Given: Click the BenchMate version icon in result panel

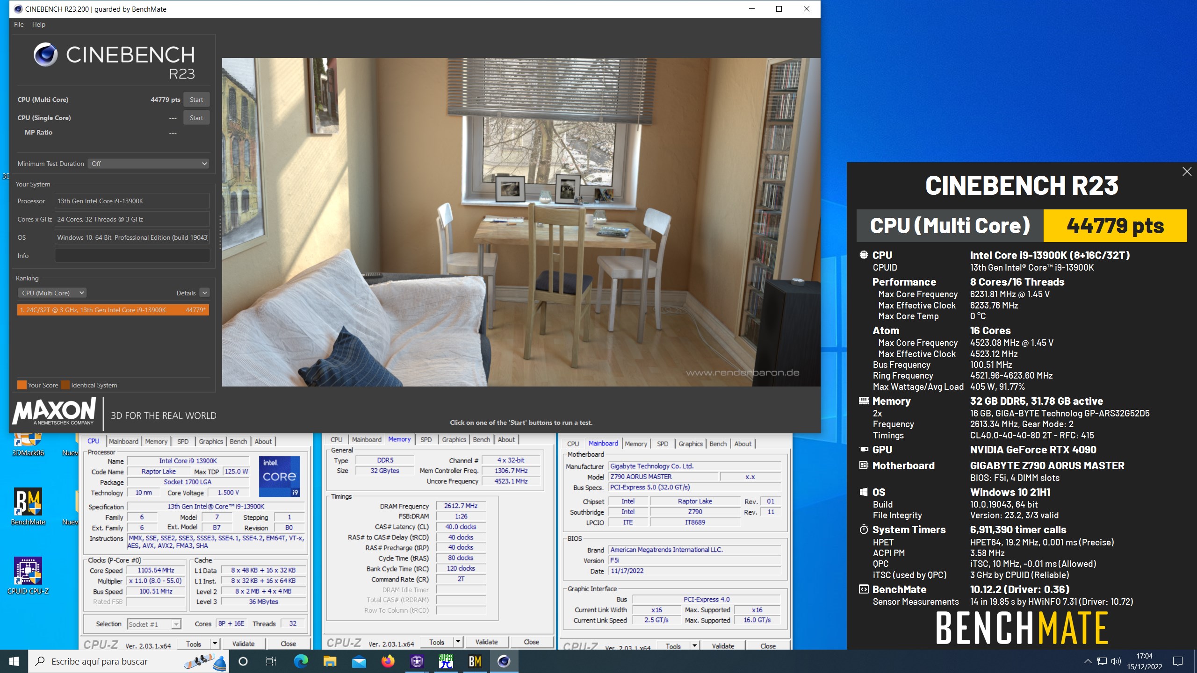Looking at the screenshot, I should 864,589.
